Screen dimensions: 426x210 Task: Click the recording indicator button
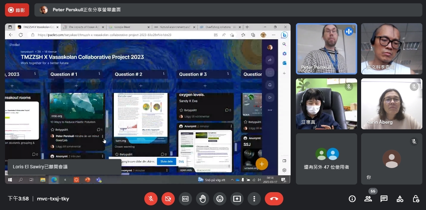point(17,10)
